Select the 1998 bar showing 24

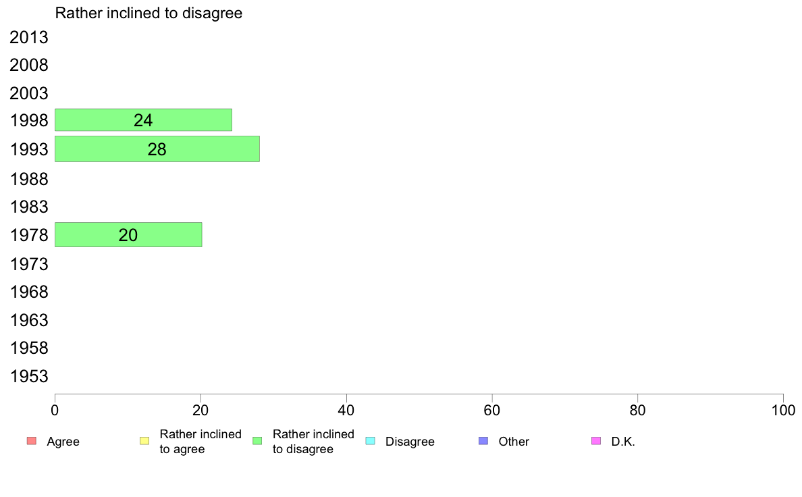pos(143,120)
